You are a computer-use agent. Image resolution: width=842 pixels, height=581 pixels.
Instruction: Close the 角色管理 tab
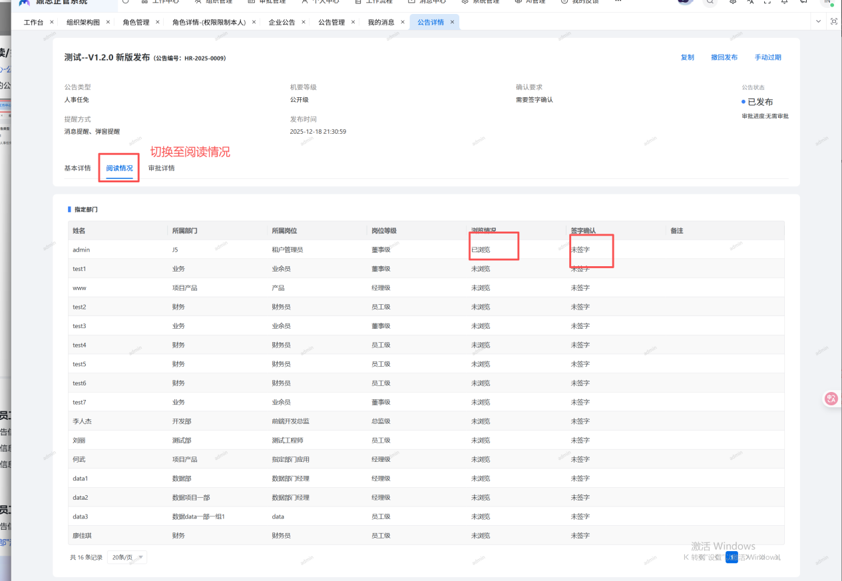158,22
